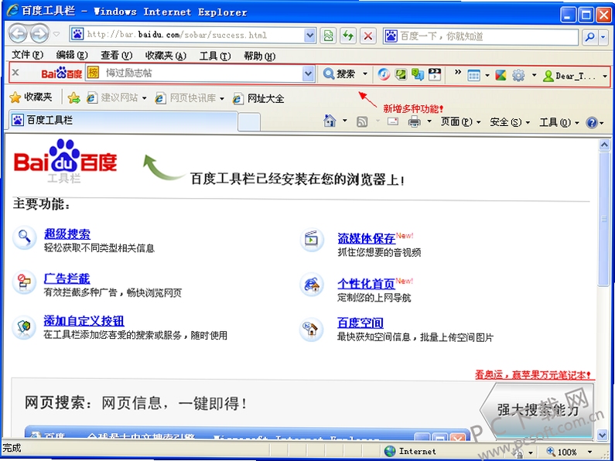The height and width of the screenshot is (461, 615).
Task: Open the 文件(F) menu
Action: [27, 55]
